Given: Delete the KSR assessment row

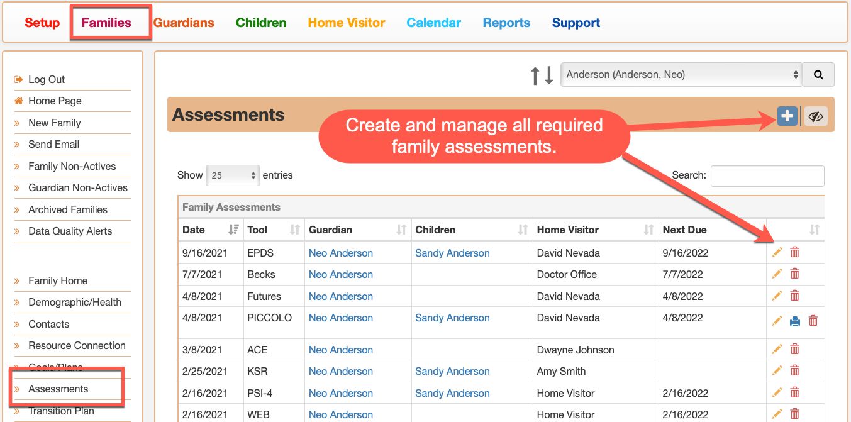Looking at the screenshot, I should click(795, 371).
